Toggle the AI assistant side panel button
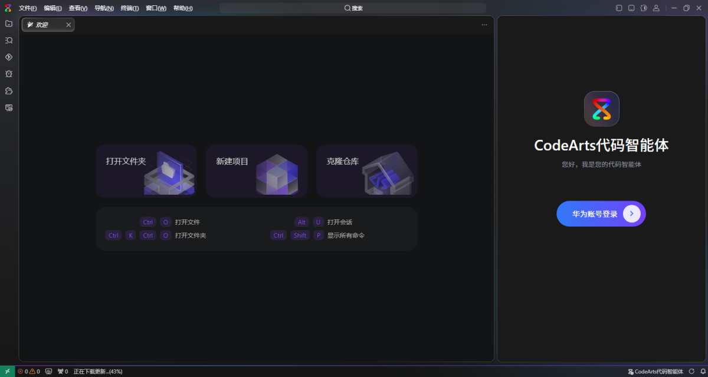This screenshot has width=708, height=377. [644, 8]
